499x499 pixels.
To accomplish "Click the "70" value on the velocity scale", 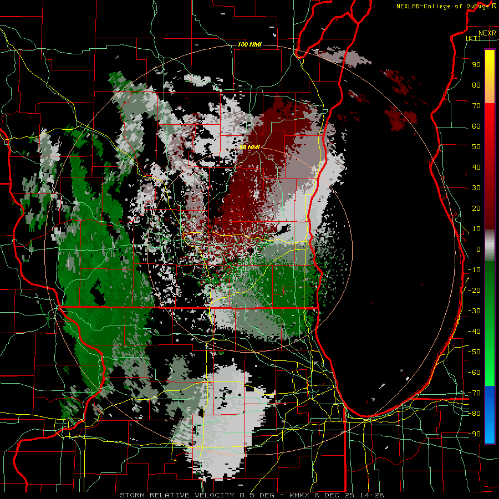I will point(476,106).
